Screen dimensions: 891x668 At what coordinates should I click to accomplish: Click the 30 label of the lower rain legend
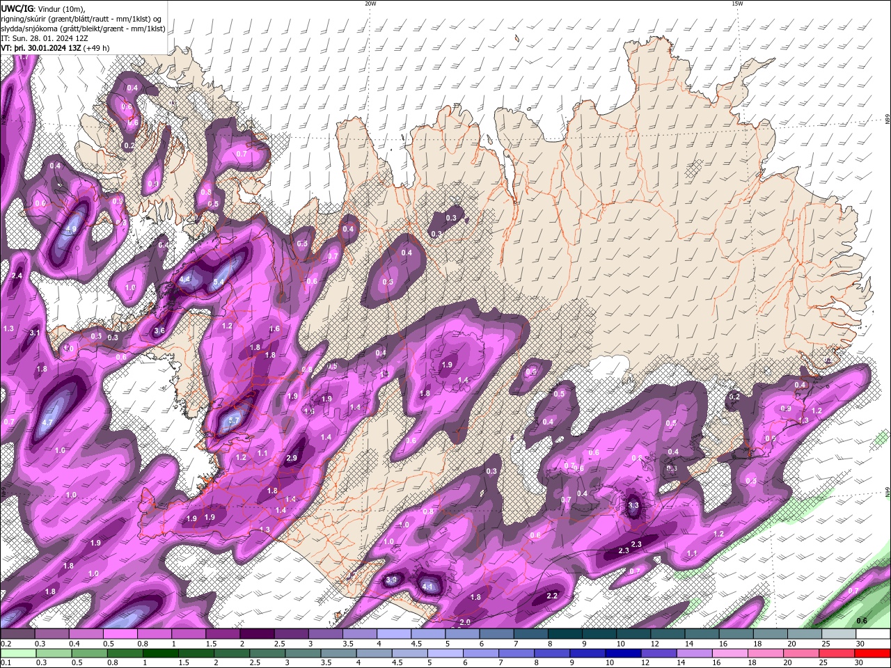tap(860, 662)
